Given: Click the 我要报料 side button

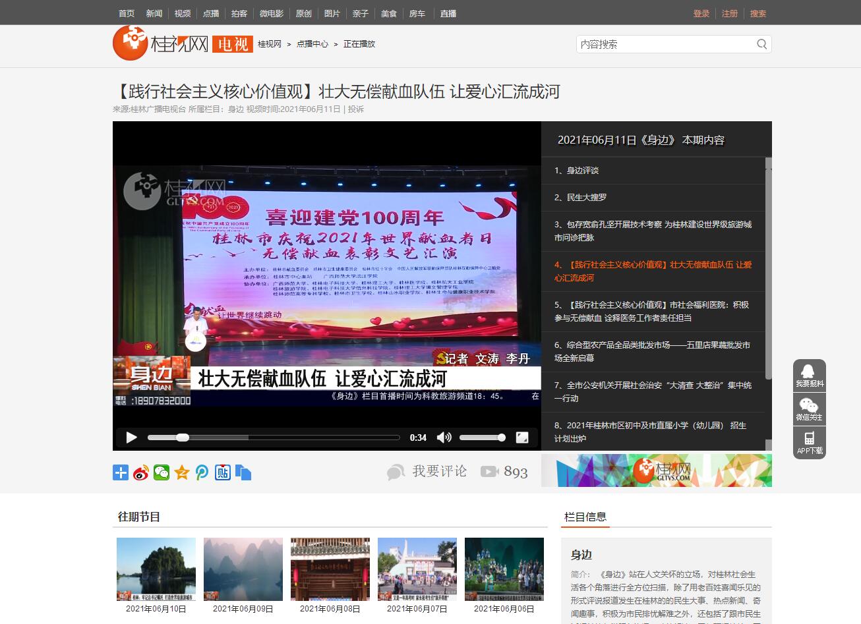Looking at the screenshot, I should click(x=809, y=376).
